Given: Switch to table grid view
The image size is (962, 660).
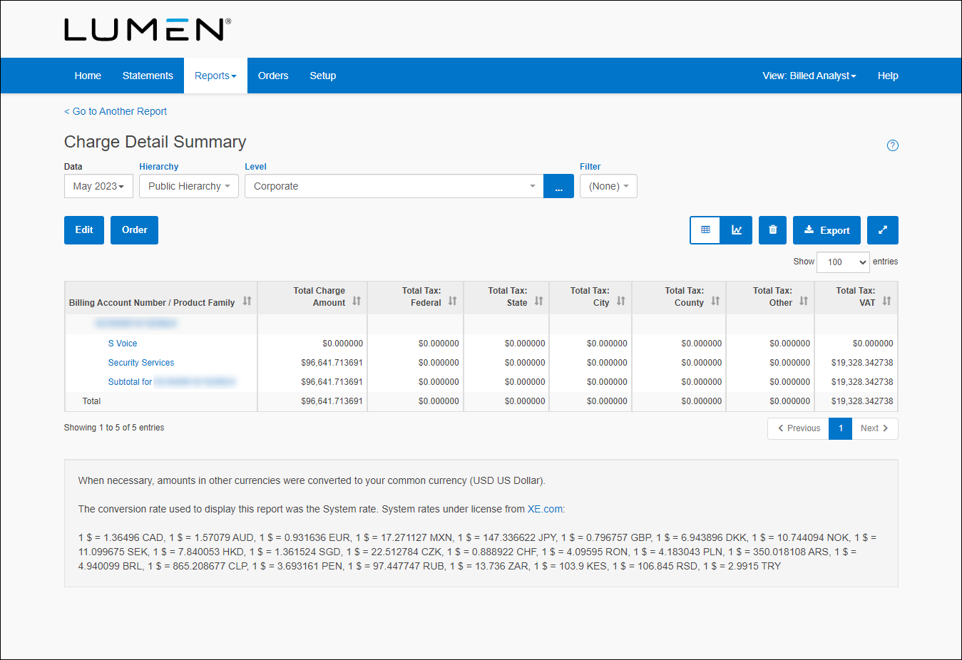Looking at the screenshot, I should pyautogui.click(x=705, y=230).
